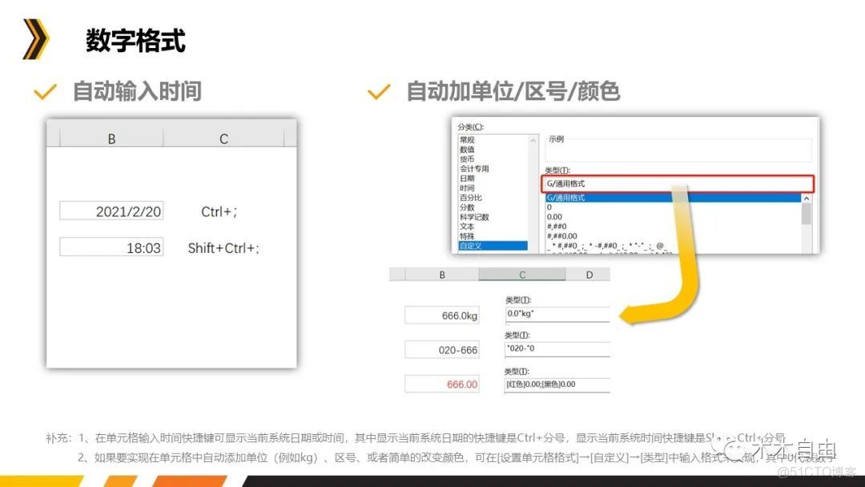Select the cell showing 2021/2/20
865x487 pixels.
[x=111, y=211]
